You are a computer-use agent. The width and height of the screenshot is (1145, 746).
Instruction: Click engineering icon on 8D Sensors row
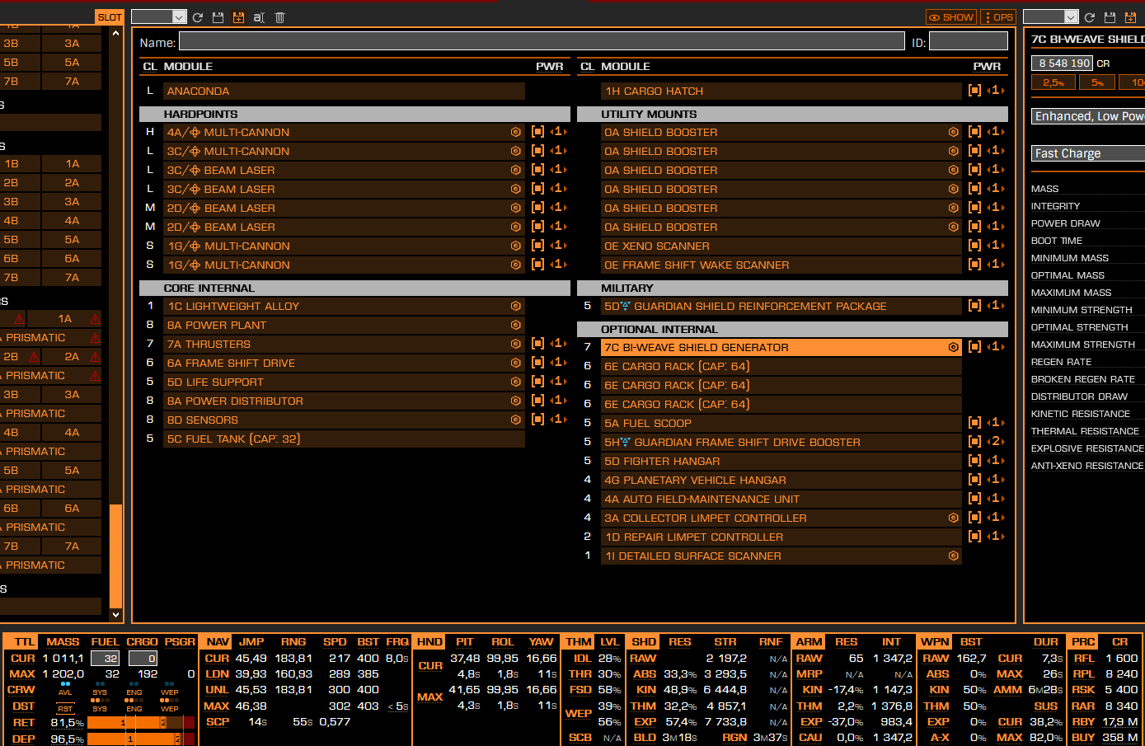coord(516,420)
